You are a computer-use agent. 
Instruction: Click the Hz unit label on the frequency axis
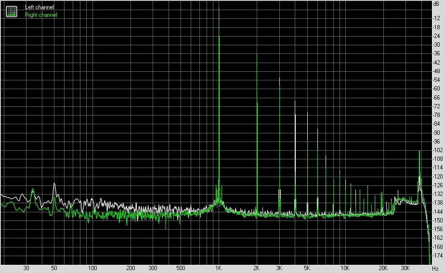pos(435,268)
